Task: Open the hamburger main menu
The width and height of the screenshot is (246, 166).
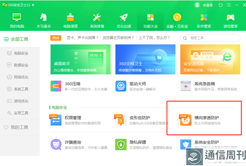Action: coord(229,5)
